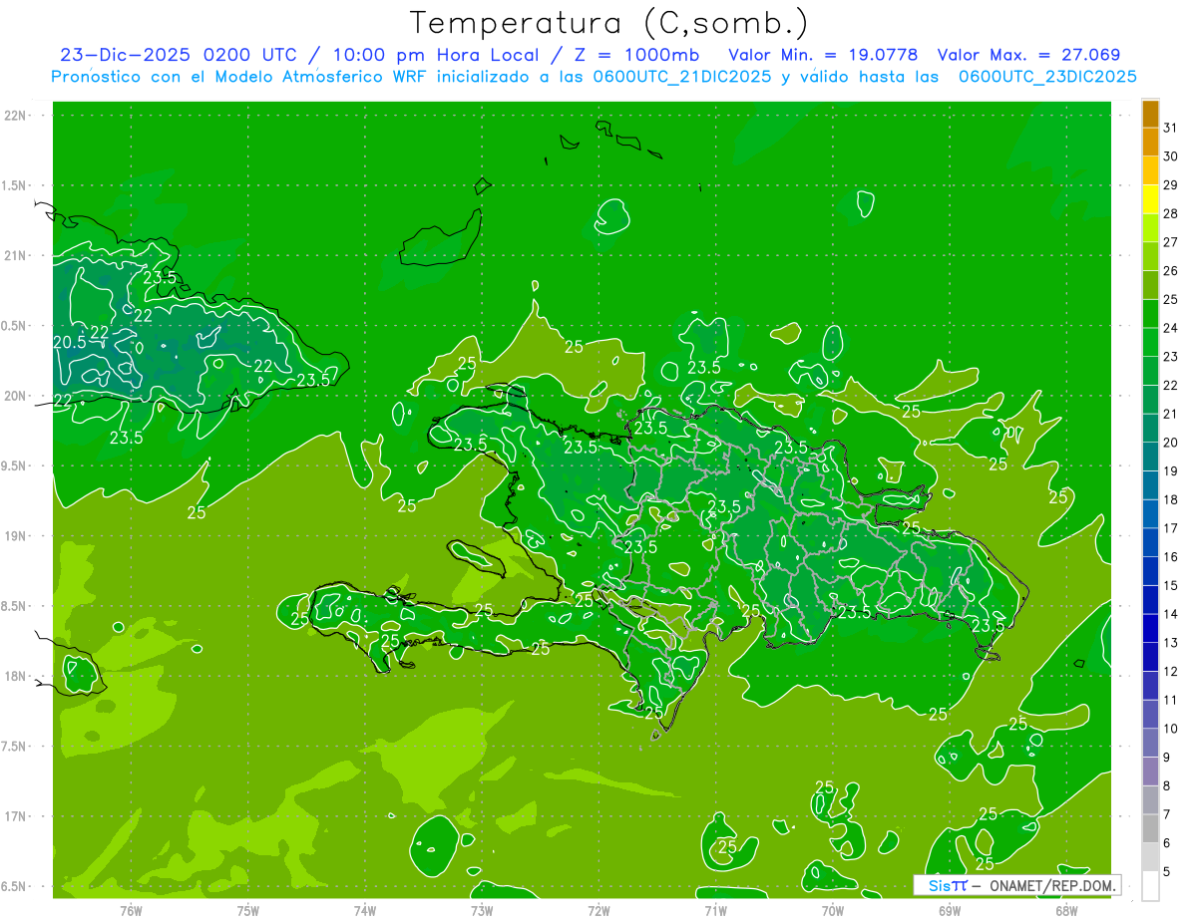Select the yellow swatch between legend 28 and 29
This screenshot has width=1197, height=924.
(1150, 199)
